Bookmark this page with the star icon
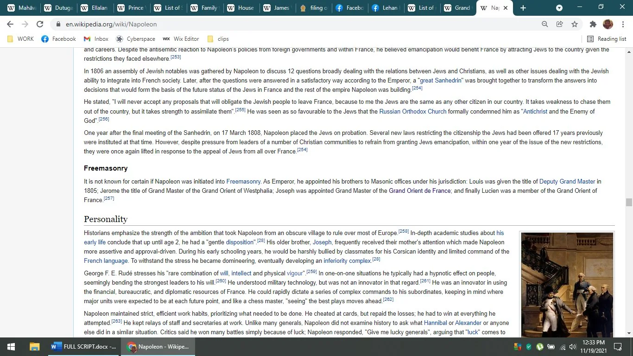The height and width of the screenshot is (356, 633). [575, 24]
